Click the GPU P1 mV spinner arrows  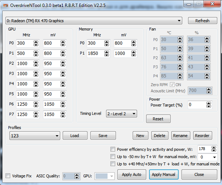63,53
